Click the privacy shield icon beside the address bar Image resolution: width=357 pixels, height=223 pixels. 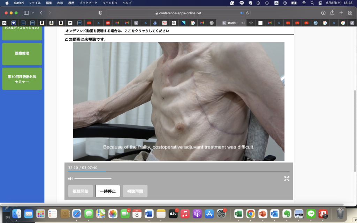click(100, 13)
